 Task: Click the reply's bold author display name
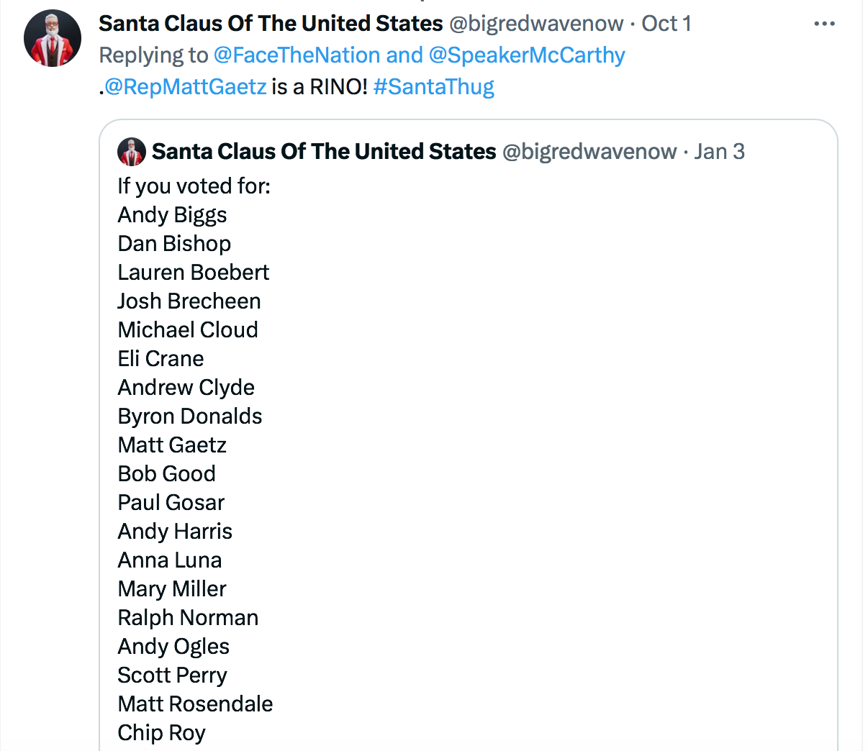click(271, 24)
